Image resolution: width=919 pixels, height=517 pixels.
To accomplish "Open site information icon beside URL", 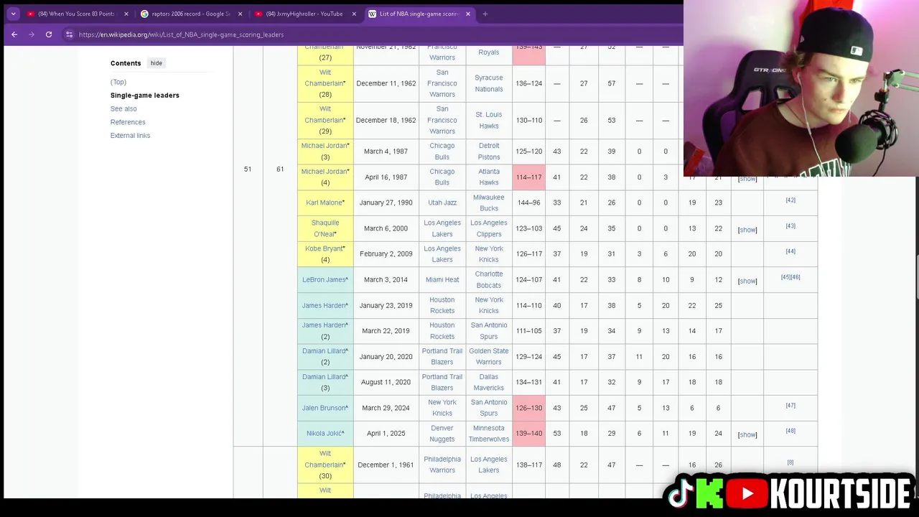I will point(69,34).
